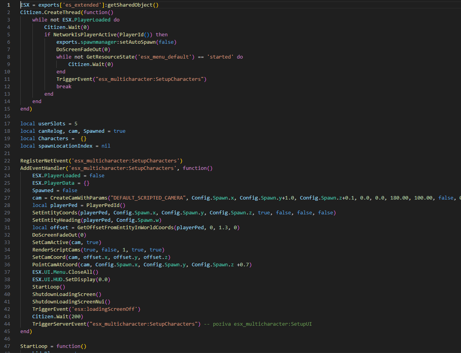Click StartLoop in the line 47 definition

(34, 346)
